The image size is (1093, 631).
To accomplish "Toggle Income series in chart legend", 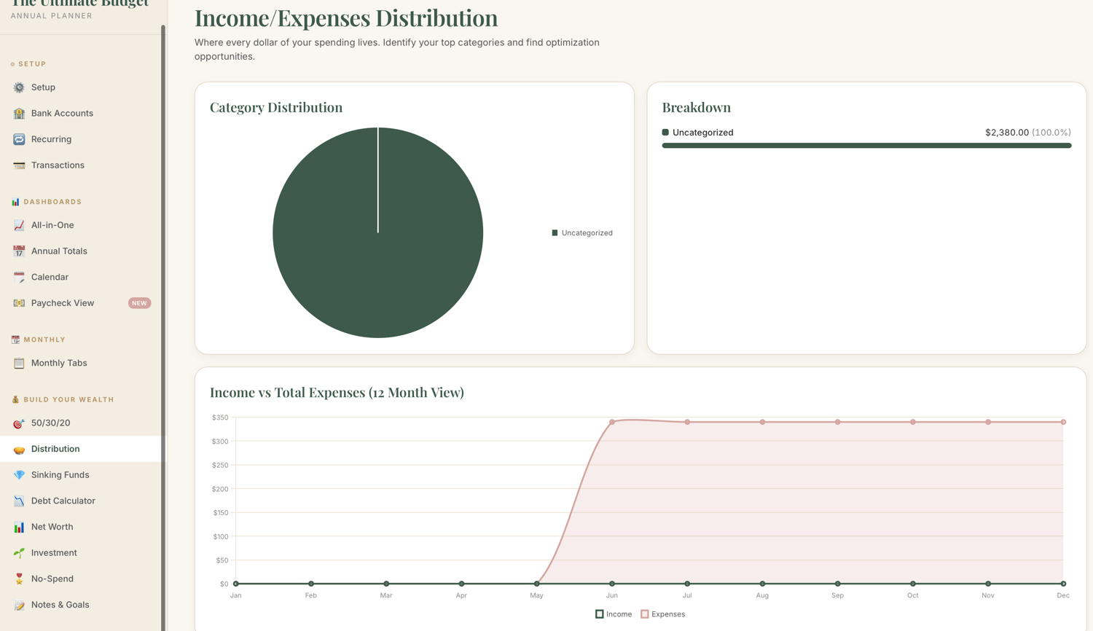I will pos(614,614).
